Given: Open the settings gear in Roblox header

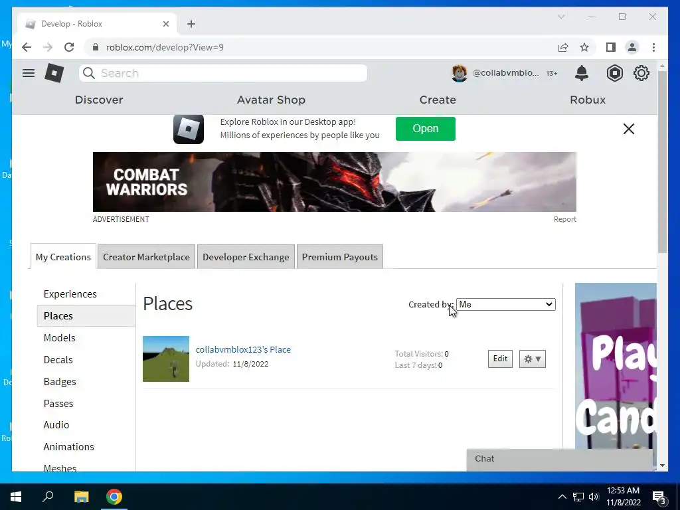Looking at the screenshot, I should pyautogui.click(x=641, y=73).
